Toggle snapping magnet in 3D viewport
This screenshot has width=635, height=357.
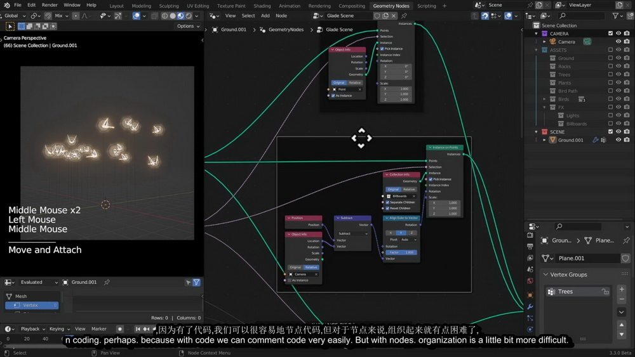pos(48,16)
